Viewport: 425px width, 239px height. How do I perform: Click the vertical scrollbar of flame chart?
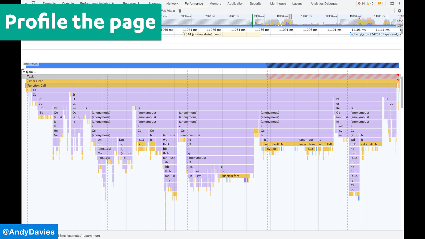402,92
